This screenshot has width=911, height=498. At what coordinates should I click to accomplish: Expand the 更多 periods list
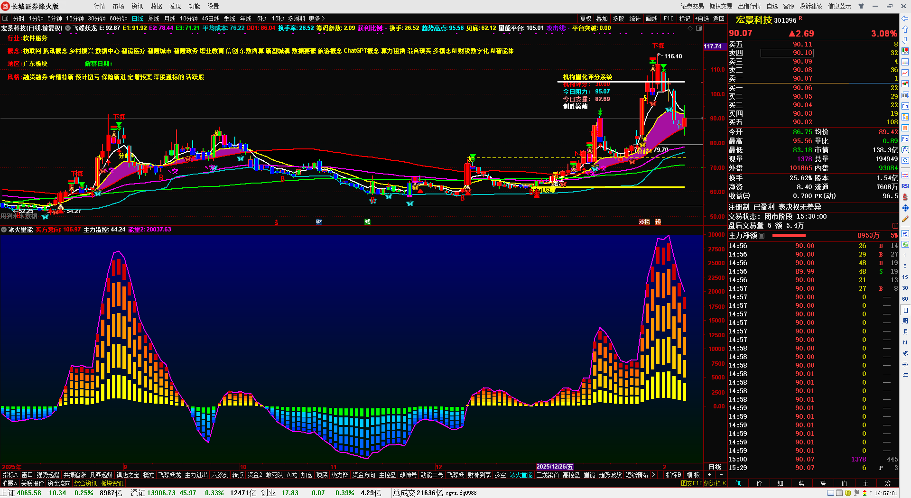coord(316,18)
